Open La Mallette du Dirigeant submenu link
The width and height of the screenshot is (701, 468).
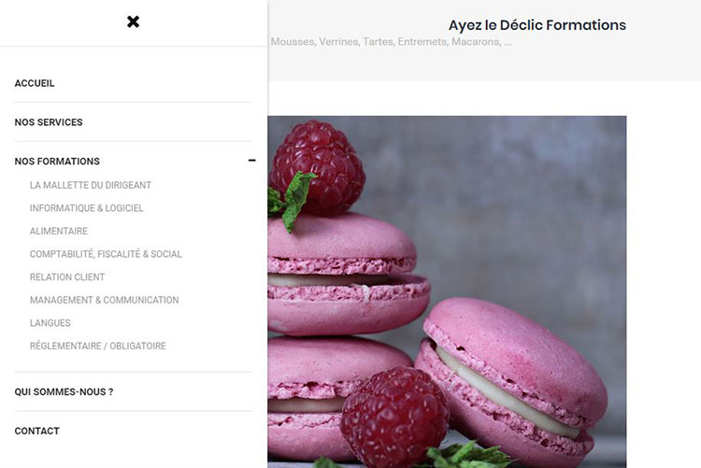(x=91, y=185)
